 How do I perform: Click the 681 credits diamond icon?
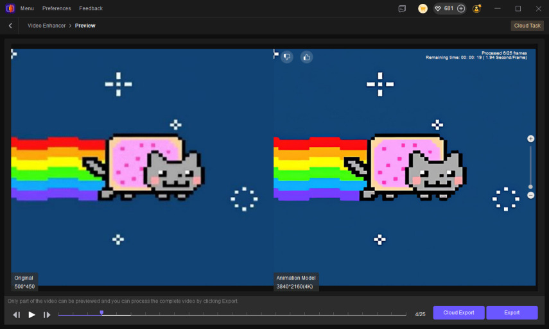coord(438,8)
